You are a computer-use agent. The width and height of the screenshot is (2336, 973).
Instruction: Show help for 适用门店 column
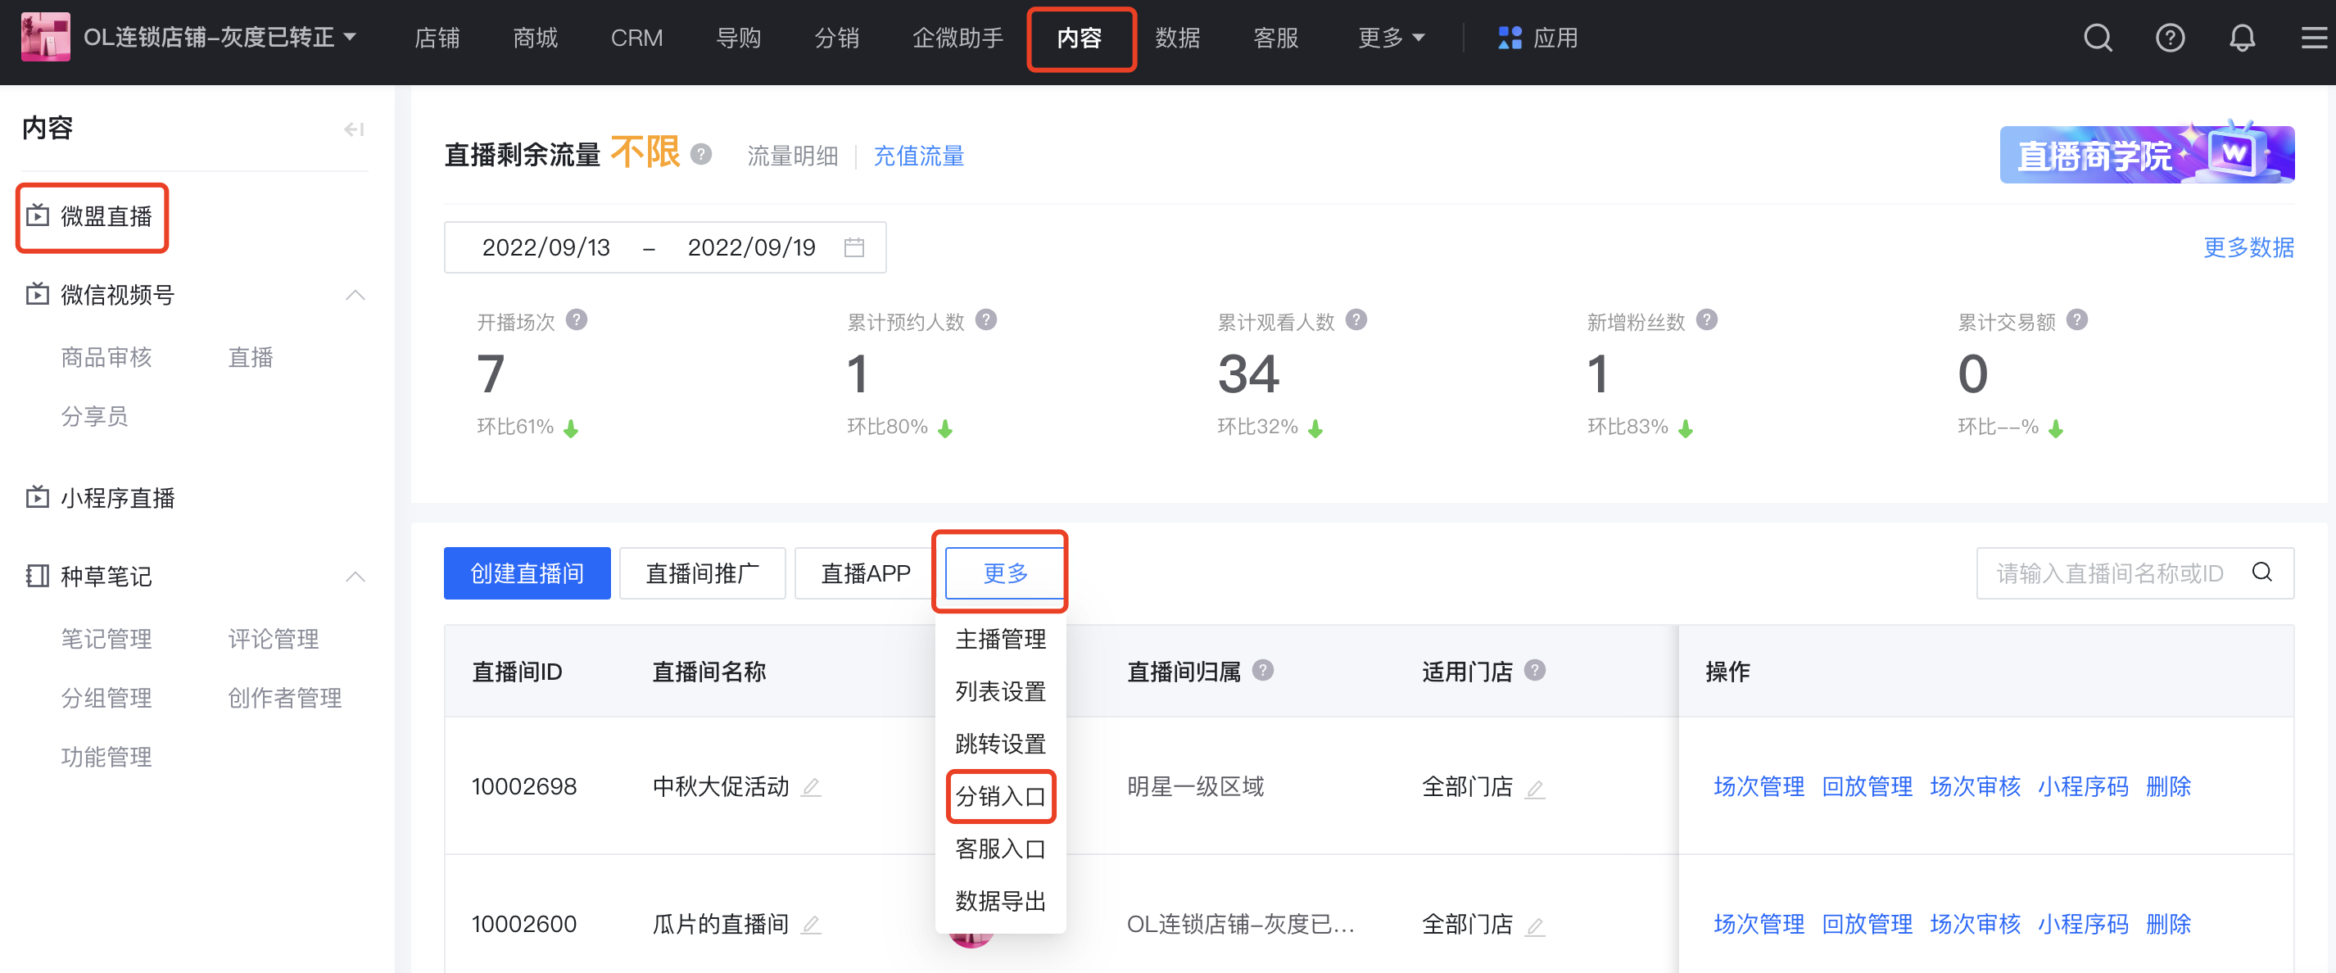(1534, 670)
